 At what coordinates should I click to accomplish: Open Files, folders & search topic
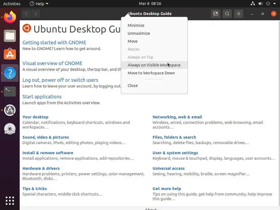(x=174, y=137)
